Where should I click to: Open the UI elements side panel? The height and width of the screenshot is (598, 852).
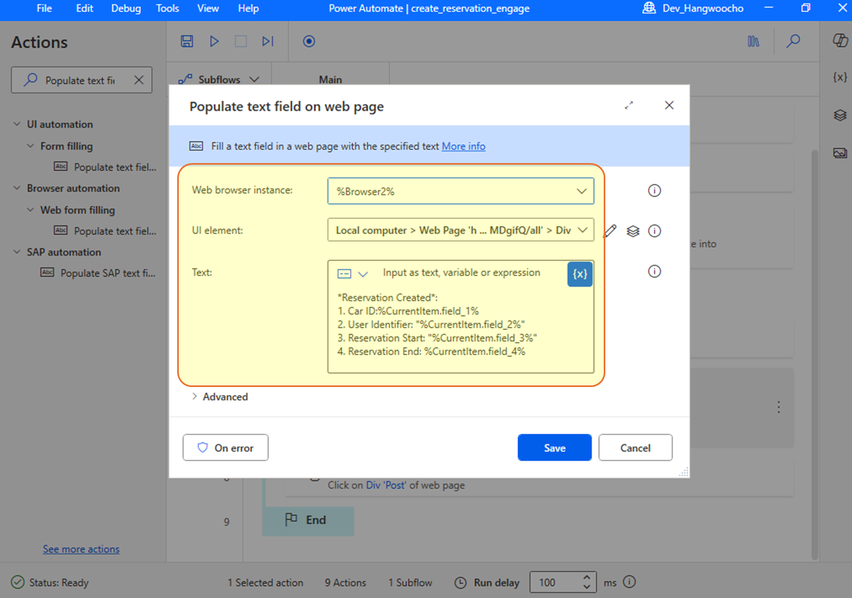coord(840,115)
